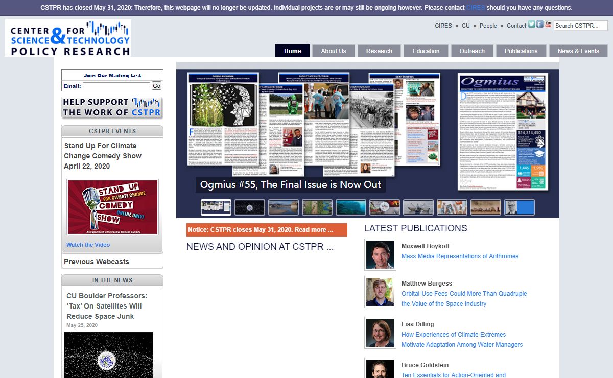The height and width of the screenshot is (378, 613).
Task: Open the Orbital-Use Fees publication link
Action: pyautogui.click(x=464, y=299)
